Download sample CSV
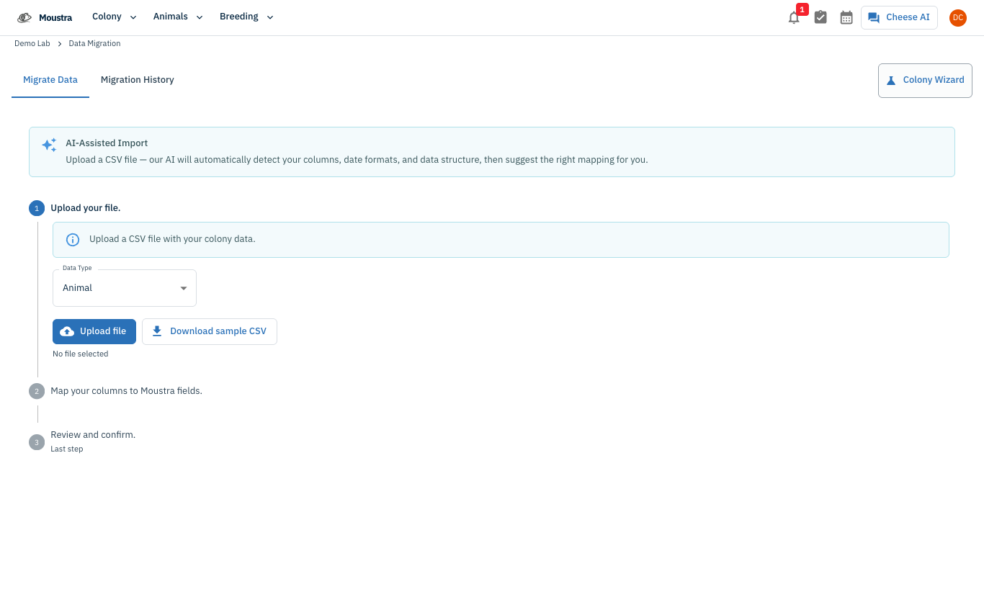984x615 pixels. [210, 331]
